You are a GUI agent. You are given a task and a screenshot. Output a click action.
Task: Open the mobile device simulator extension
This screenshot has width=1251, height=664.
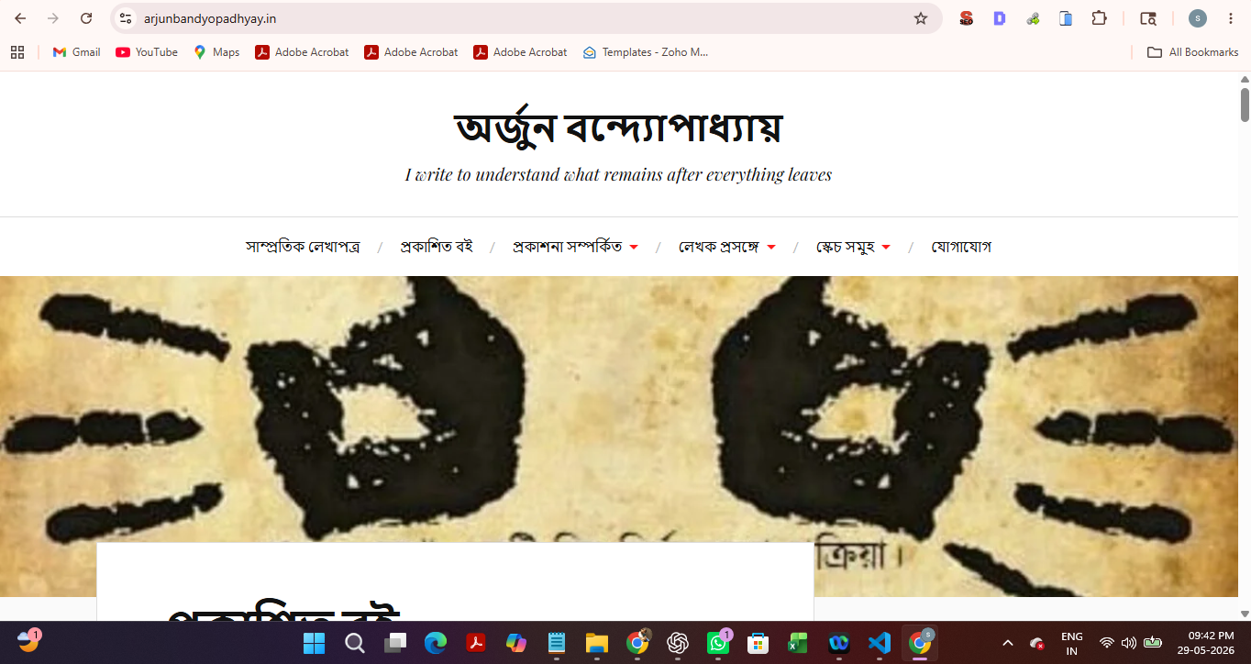coord(1066,18)
